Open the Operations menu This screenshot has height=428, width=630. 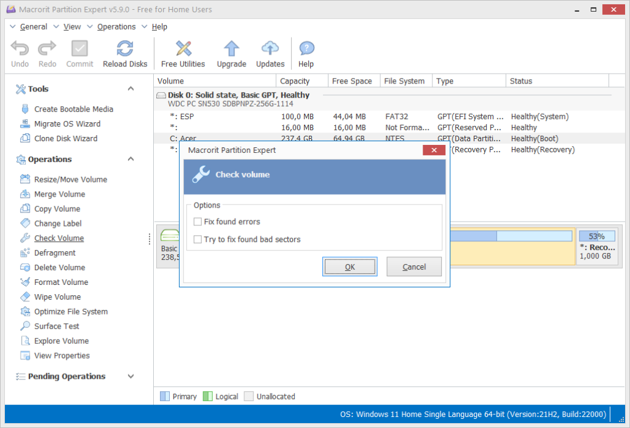click(x=116, y=26)
